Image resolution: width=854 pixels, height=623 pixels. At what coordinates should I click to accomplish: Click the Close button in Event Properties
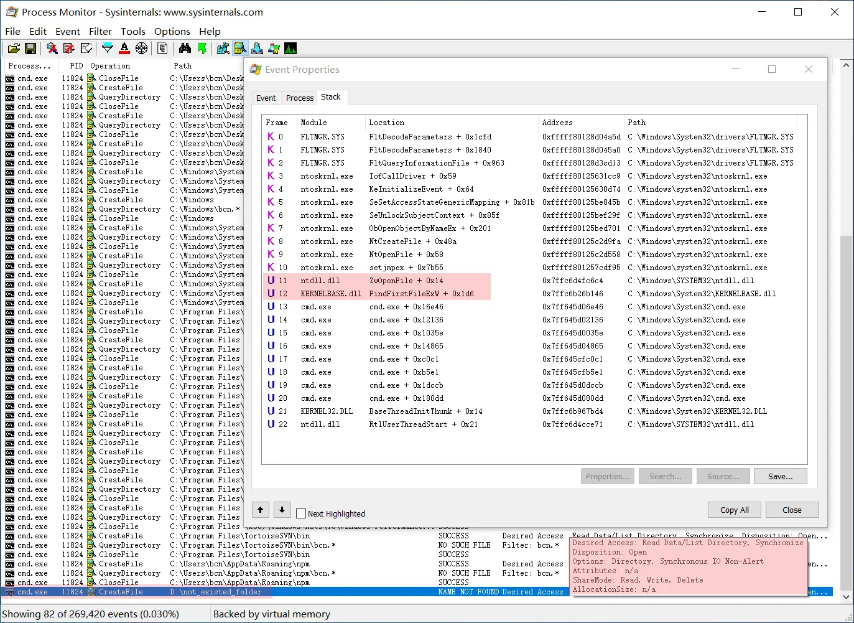tap(792, 510)
